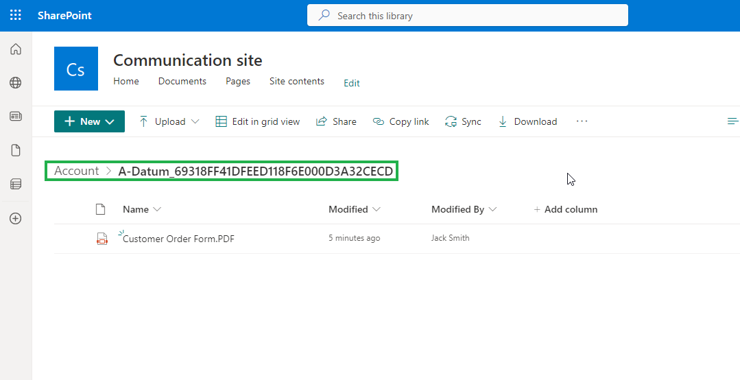Click the Copy link chain icon
This screenshot has height=380, width=740.
click(378, 122)
